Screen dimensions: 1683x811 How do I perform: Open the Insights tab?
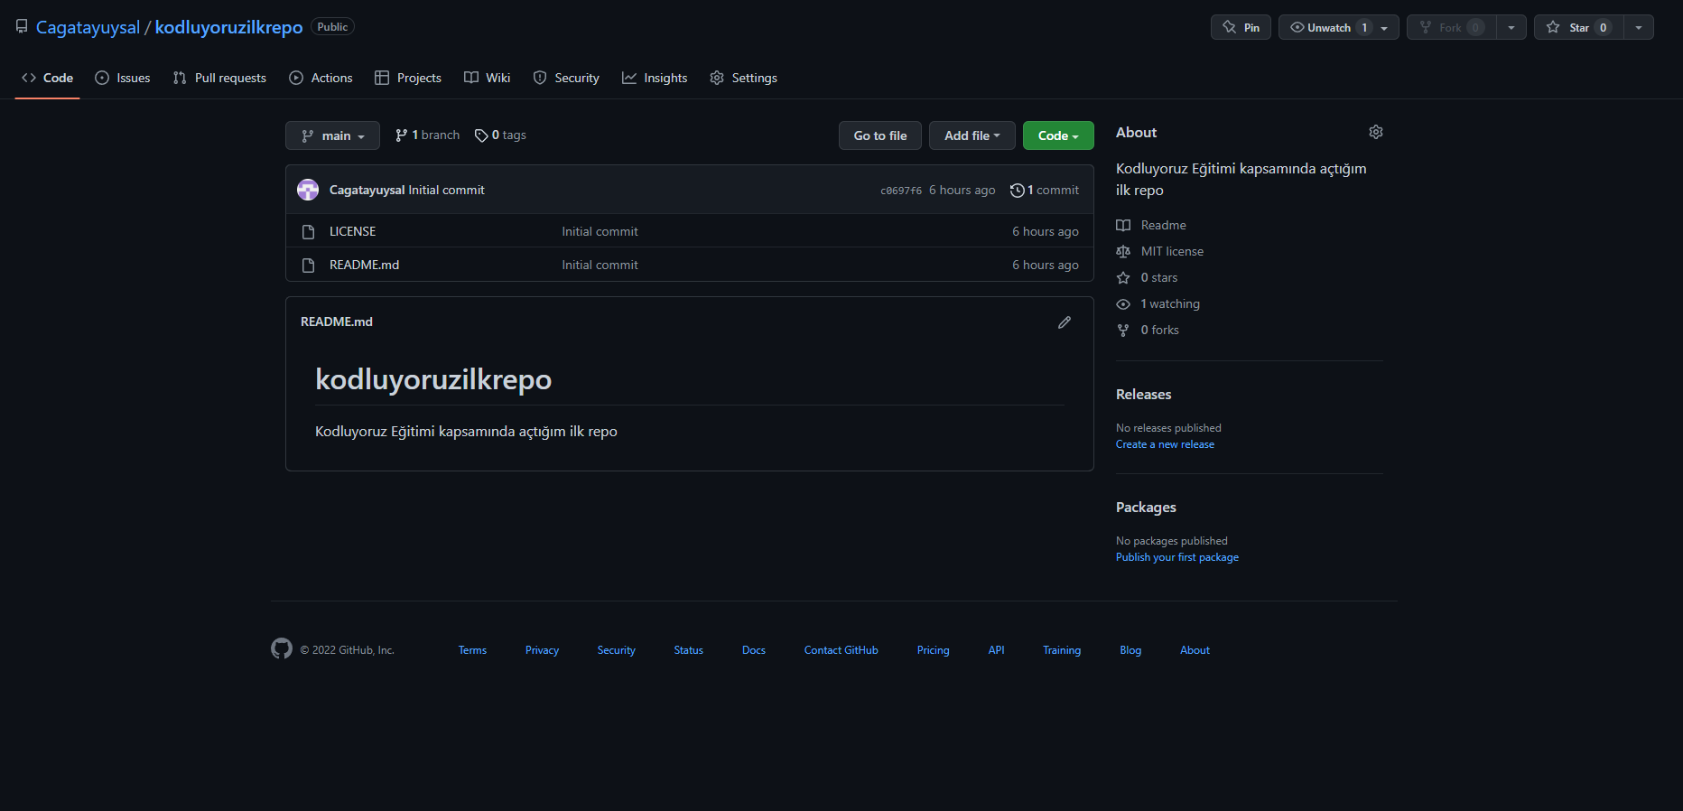(655, 78)
